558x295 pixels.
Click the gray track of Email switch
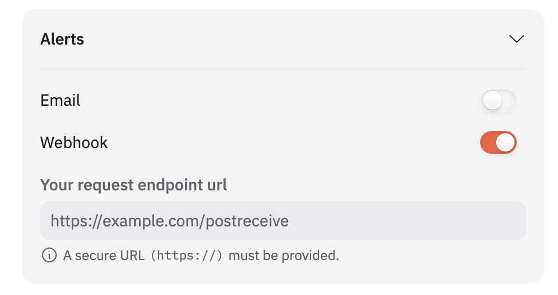(x=509, y=100)
